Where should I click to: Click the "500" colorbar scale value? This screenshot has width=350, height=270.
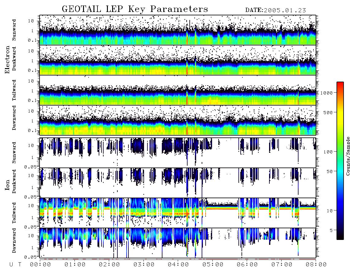pos(328,112)
